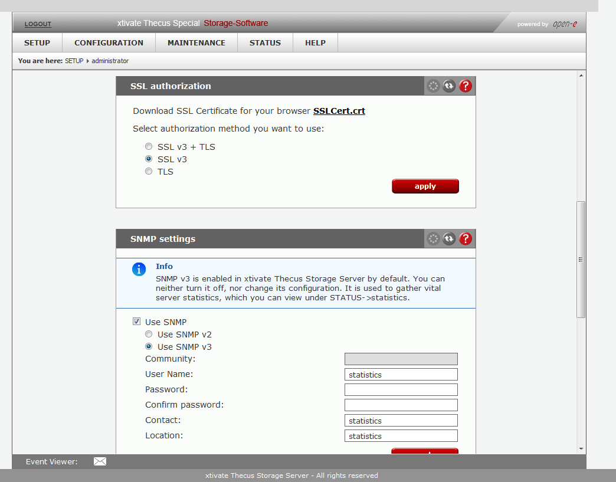The image size is (616, 482).
Task: Open the Event Viewer envelope icon
Action: click(x=100, y=461)
